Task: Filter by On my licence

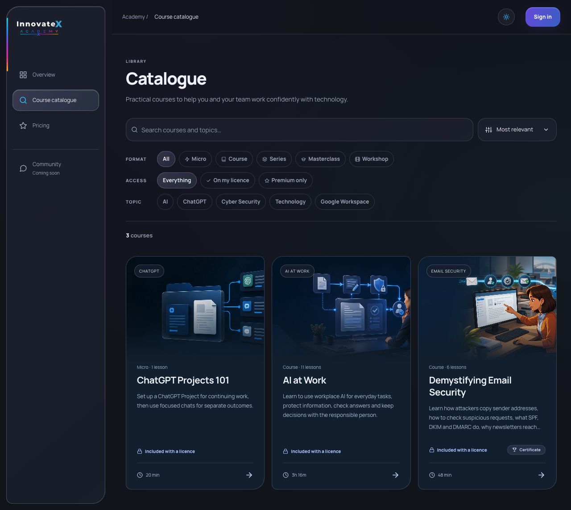Action: (228, 180)
